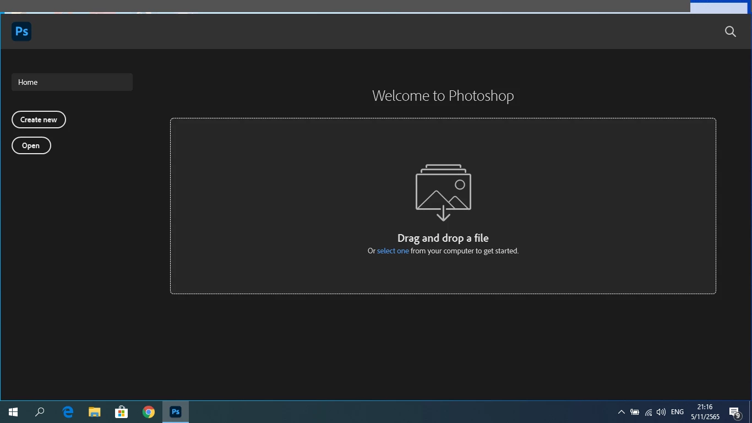The height and width of the screenshot is (423, 752).
Task: Click the ENG language indicator
Action: (x=678, y=412)
